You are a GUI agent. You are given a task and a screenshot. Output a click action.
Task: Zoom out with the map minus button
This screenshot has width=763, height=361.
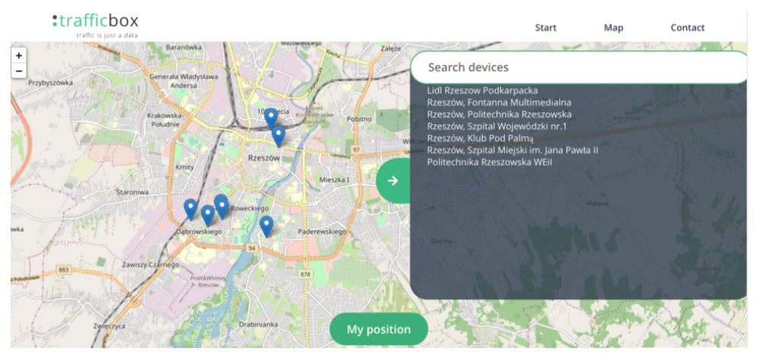click(x=18, y=71)
